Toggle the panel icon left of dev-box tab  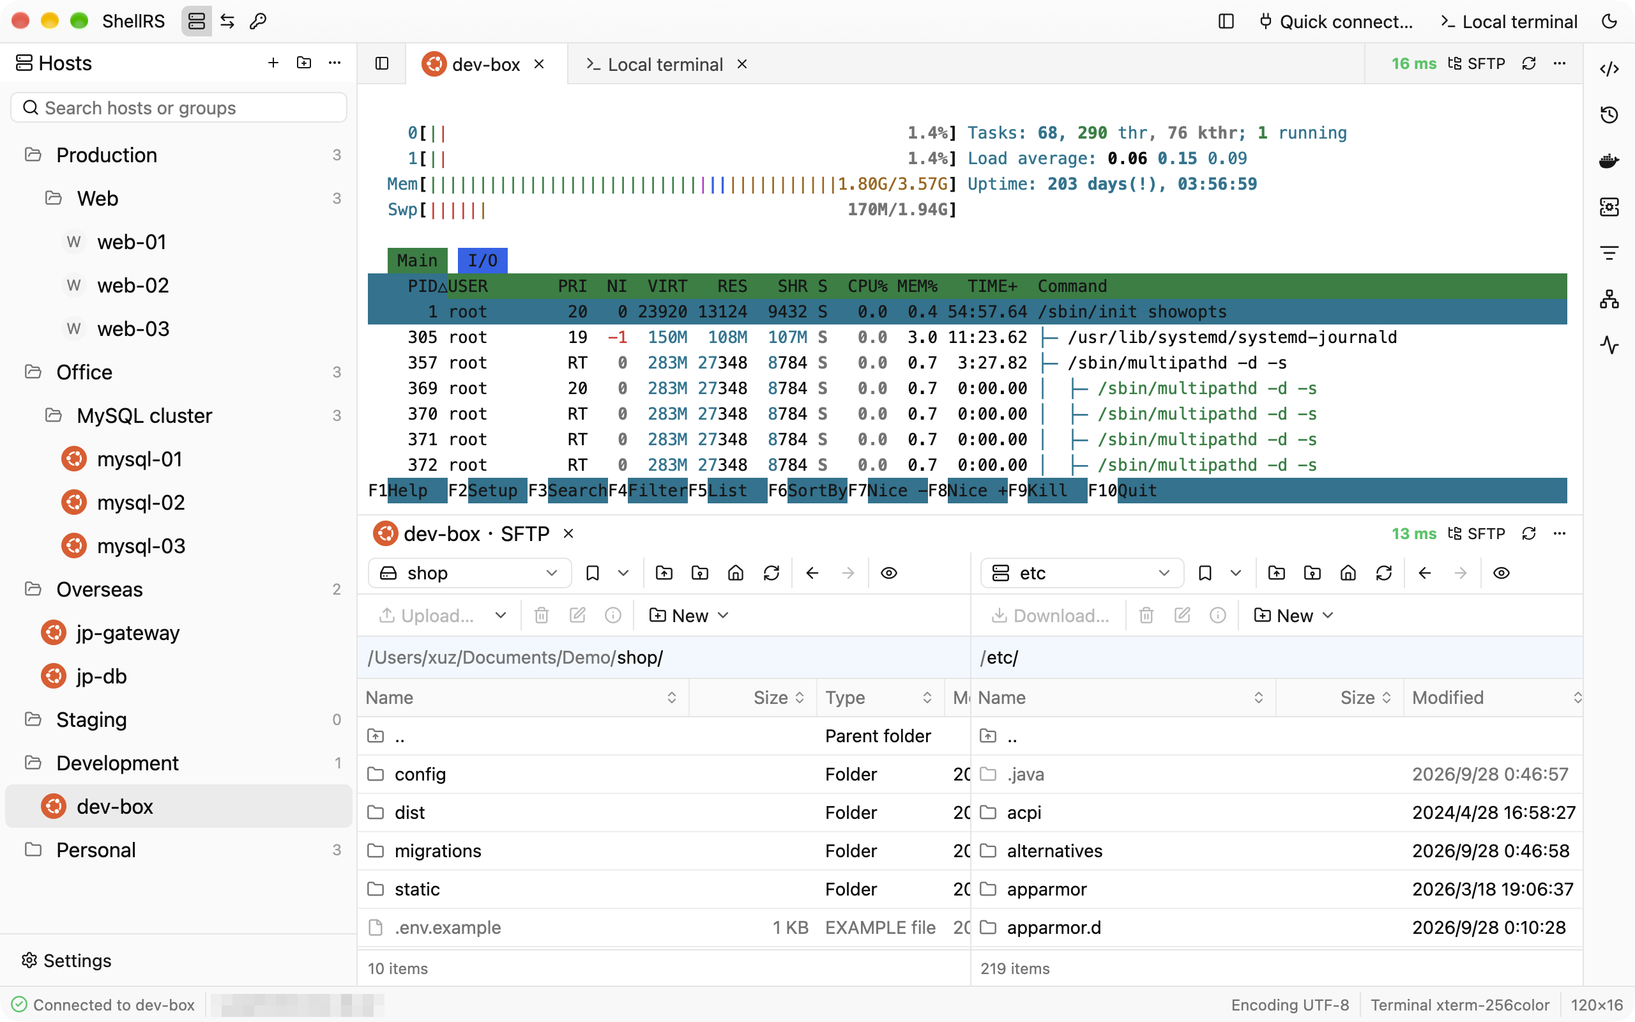click(382, 63)
